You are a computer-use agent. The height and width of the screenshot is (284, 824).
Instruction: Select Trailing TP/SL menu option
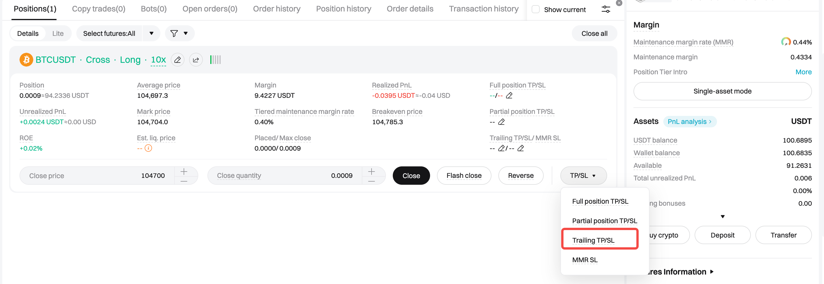(593, 240)
